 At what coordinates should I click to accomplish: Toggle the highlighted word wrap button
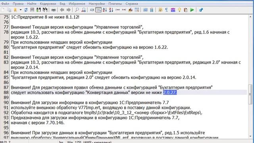[x=98, y=10]
